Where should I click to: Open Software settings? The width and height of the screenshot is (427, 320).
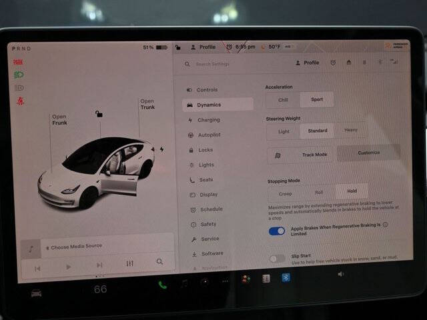pos(207,253)
